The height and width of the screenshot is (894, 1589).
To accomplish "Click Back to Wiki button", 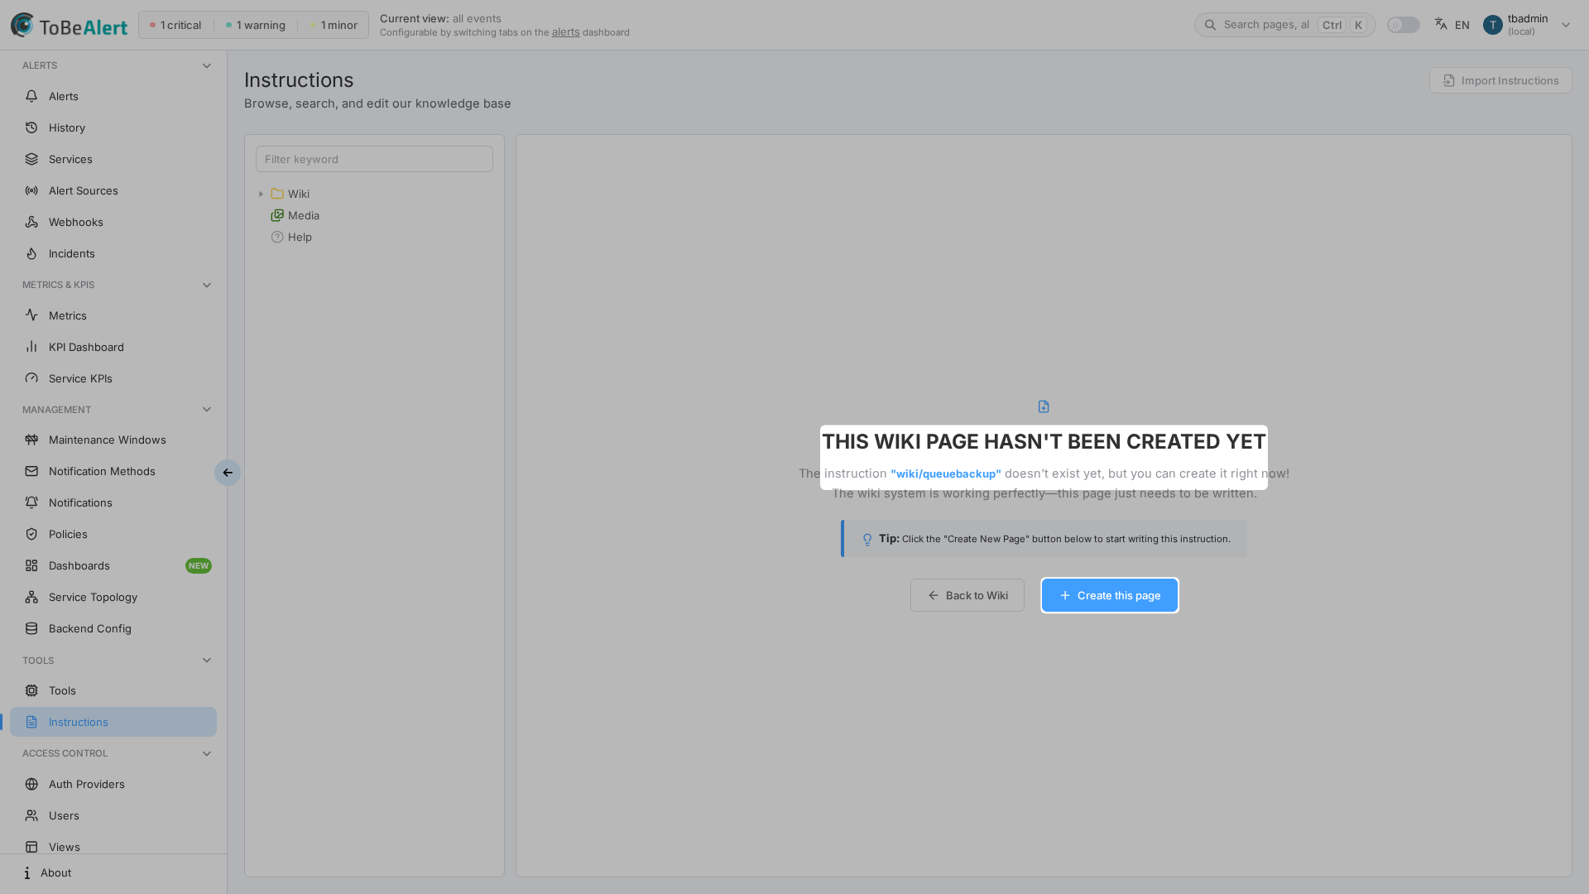I will (x=967, y=595).
